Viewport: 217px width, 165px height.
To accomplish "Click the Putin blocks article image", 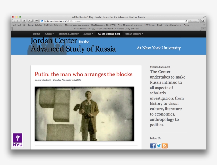I will click(x=84, y=114).
